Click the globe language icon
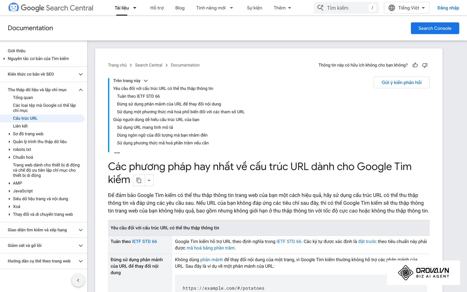 click(x=392, y=8)
